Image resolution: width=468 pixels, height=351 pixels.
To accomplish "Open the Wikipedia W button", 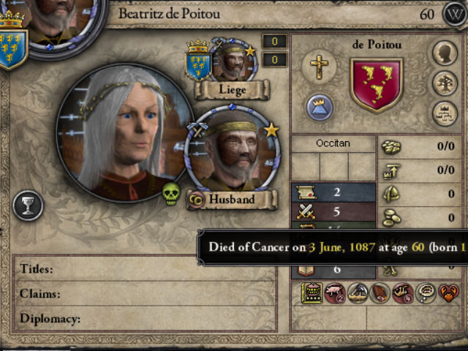I will pyautogui.click(x=455, y=14).
